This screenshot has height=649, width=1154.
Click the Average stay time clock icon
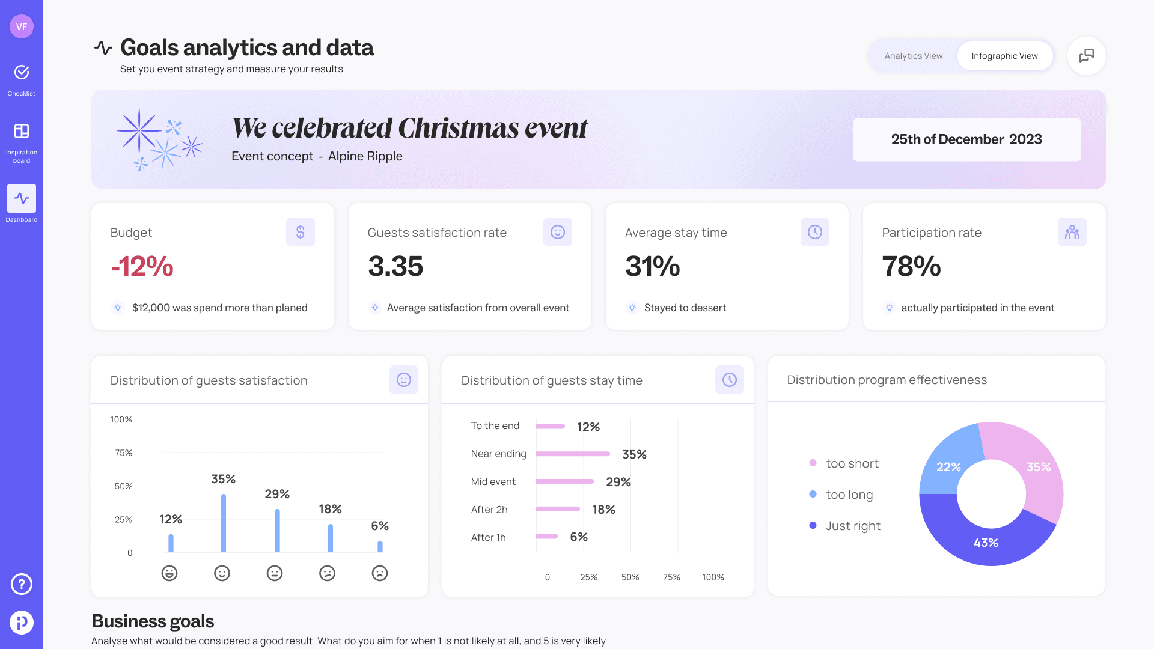(x=814, y=232)
